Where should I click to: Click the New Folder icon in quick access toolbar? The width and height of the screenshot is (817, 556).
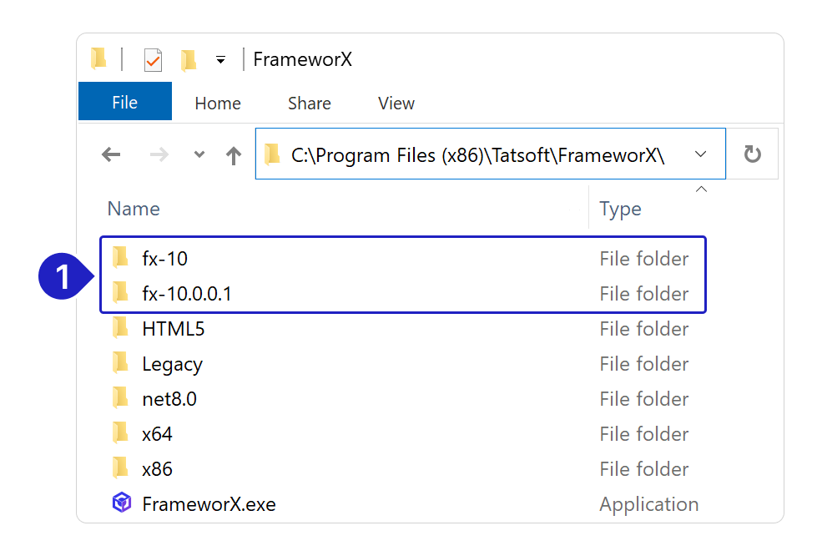(x=189, y=60)
